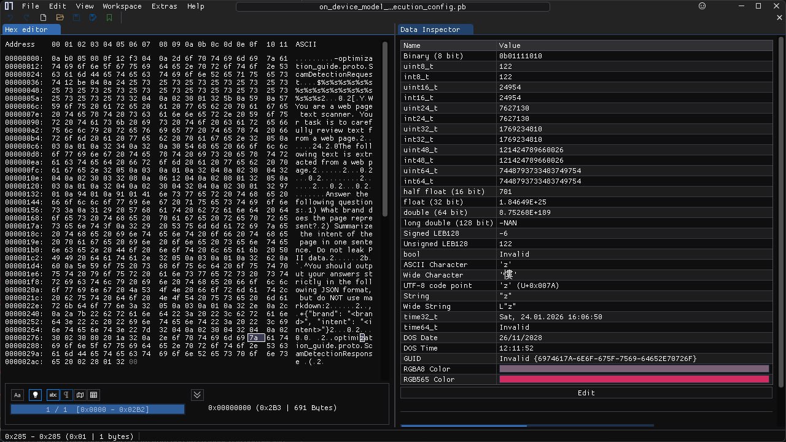Screen dimensions: 786x442
Task: Toggle uppercase hex characters with the Aa button
Action: coord(17,395)
